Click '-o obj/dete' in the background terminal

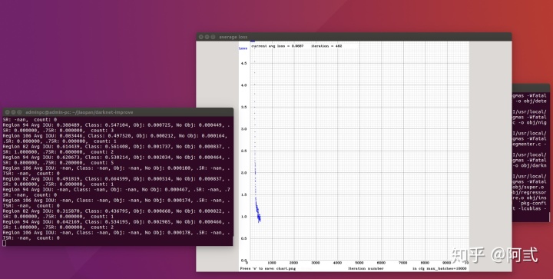pyautogui.click(x=531, y=101)
